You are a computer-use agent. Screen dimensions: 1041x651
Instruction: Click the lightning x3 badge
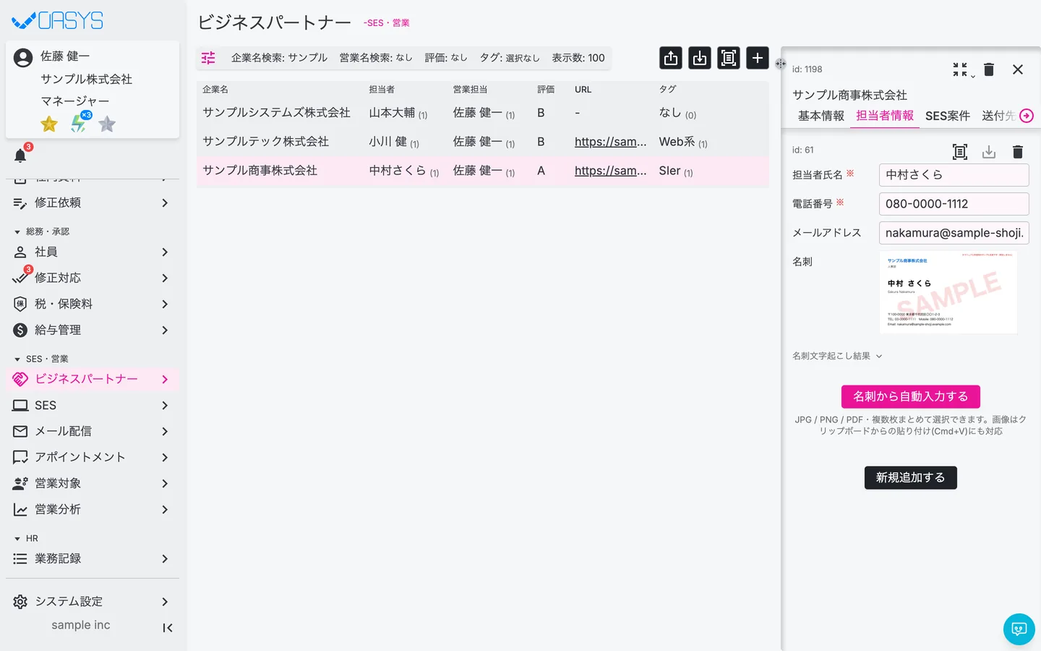coord(80,123)
